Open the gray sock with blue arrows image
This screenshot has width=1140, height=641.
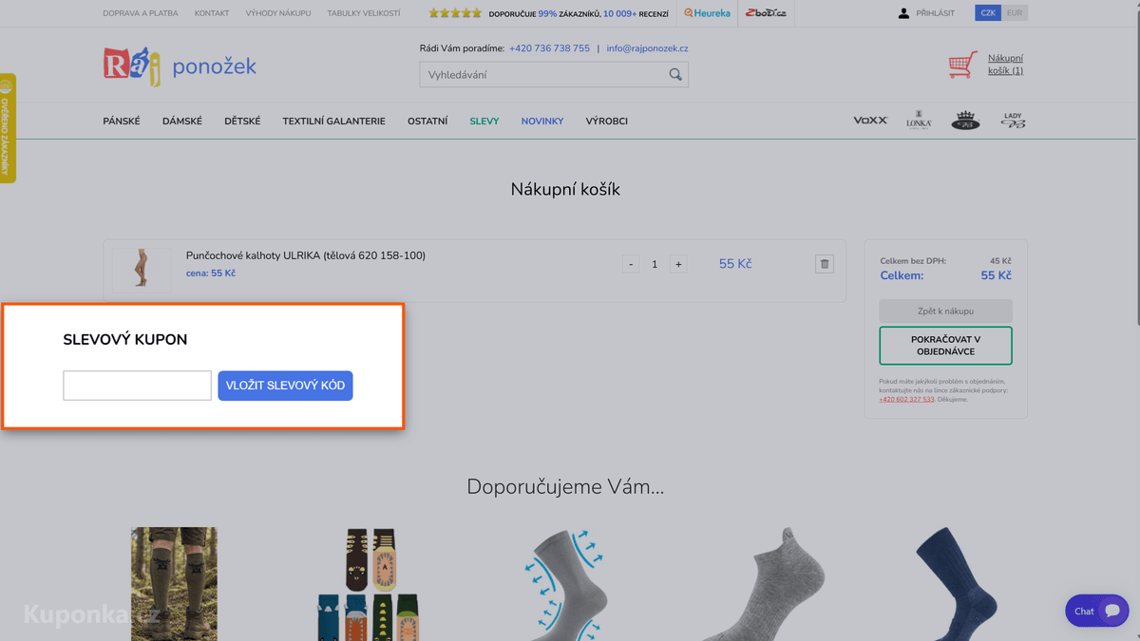point(566,584)
